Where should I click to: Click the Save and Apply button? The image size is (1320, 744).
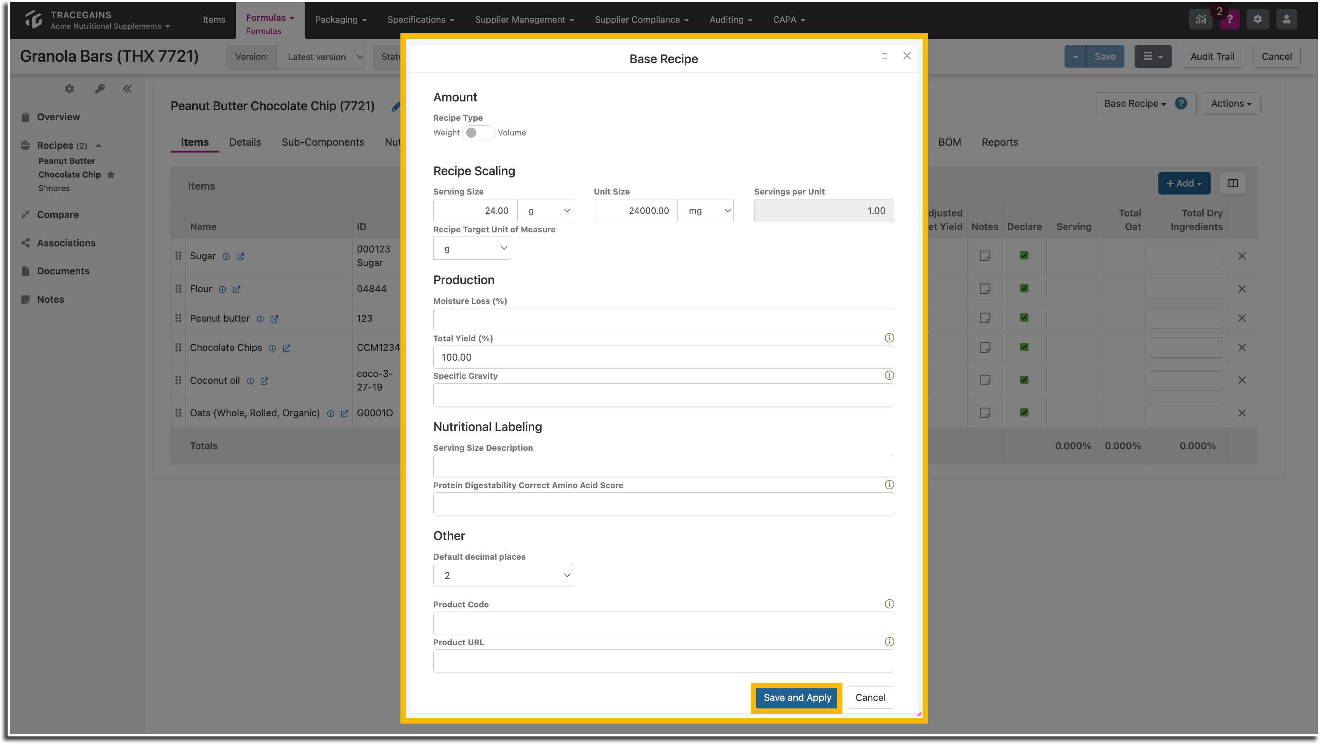797,697
